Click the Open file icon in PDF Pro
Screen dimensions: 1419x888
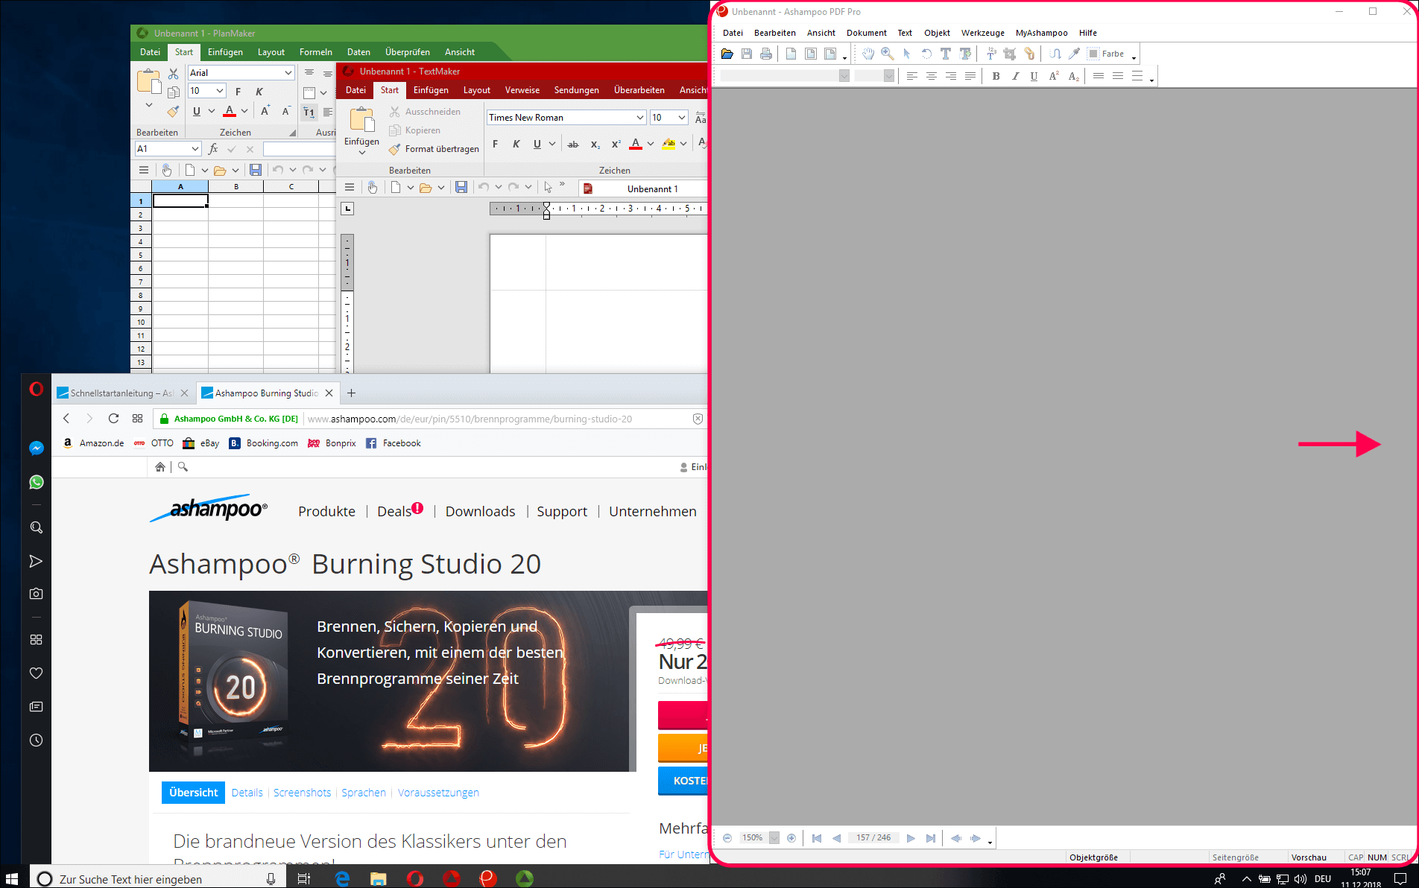(727, 54)
